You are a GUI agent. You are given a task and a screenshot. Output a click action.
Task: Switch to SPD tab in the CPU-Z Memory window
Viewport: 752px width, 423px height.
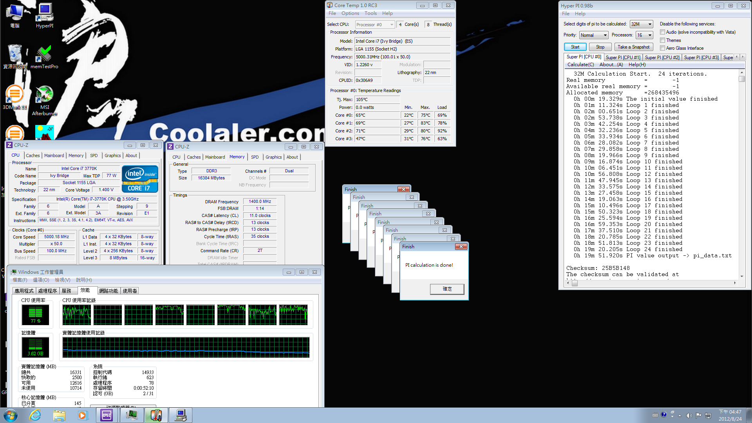[255, 157]
